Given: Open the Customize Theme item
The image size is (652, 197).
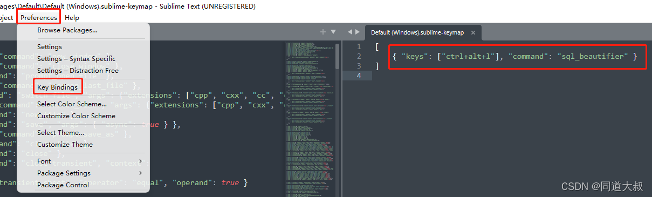Looking at the screenshot, I should pyautogui.click(x=65, y=145).
